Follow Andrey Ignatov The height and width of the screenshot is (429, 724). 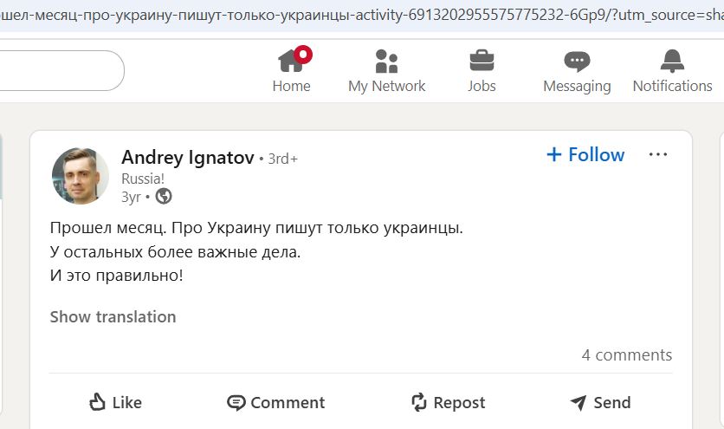tap(585, 155)
